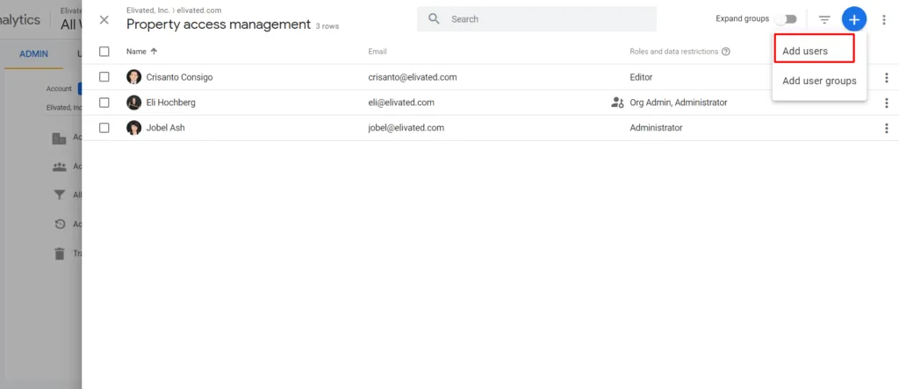This screenshot has height=389, width=899.
Task: Click Crisanto Consigo's avatar
Action: pyautogui.click(x=133, y=76)
